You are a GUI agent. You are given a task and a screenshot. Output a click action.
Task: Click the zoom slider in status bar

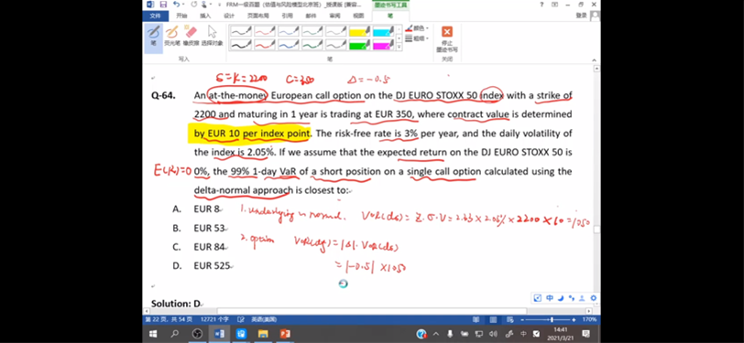point(551,319)
